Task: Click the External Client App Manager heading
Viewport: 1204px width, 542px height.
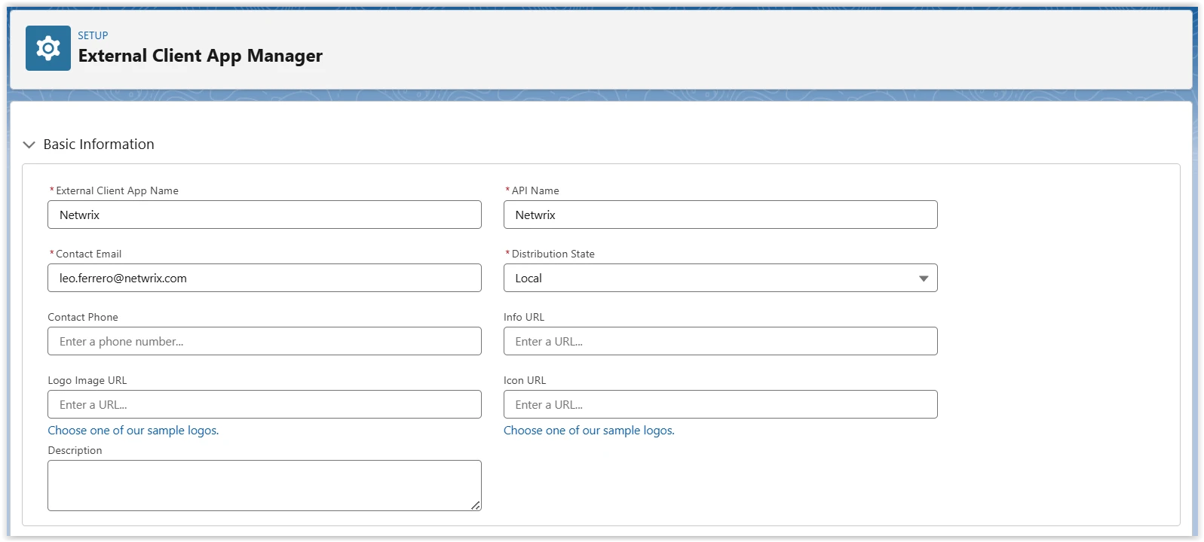Action: 201,56
